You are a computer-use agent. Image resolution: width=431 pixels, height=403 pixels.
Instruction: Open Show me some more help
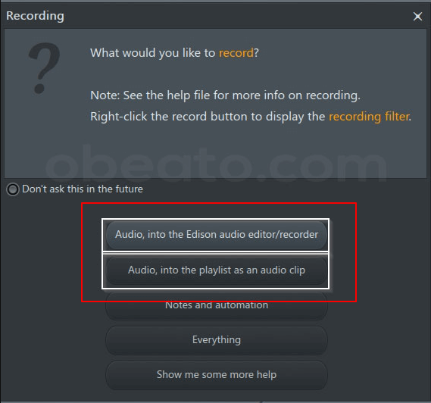[x=217, y=375]
